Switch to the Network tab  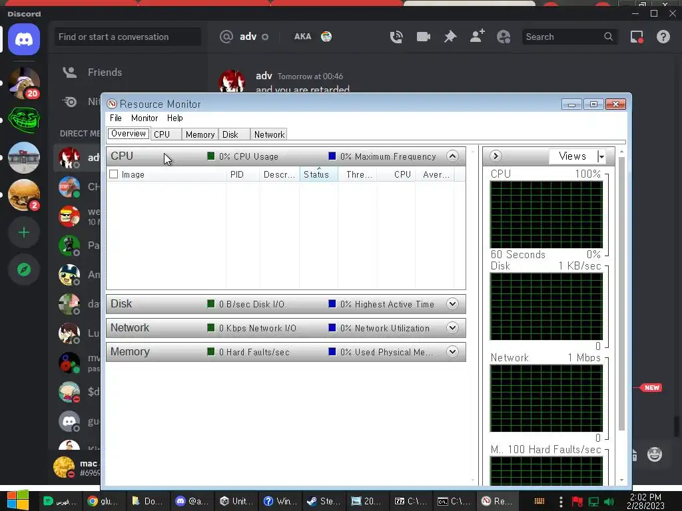click(x=269, y=134)
